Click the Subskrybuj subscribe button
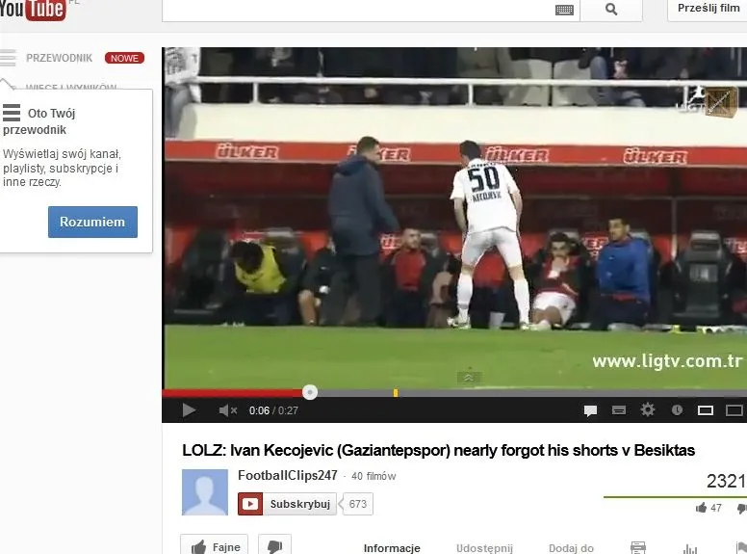 (288, 504)
